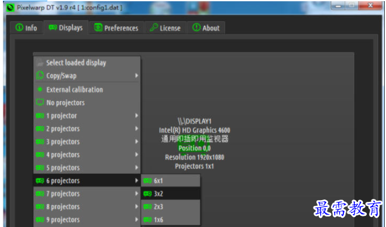This screenshot has height=227, width=386.
Task: Click the projector icon beside 3 projectors
Action: (x=40, y=142)
